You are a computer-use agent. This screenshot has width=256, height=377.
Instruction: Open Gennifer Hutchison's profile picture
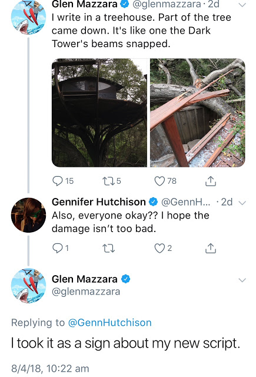tap(28, 215)
